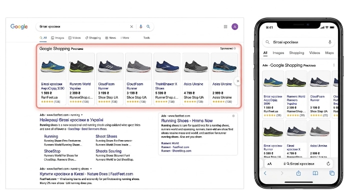Open the purple account avatar
Screen dimensions: 350x190
coord(234,27)
